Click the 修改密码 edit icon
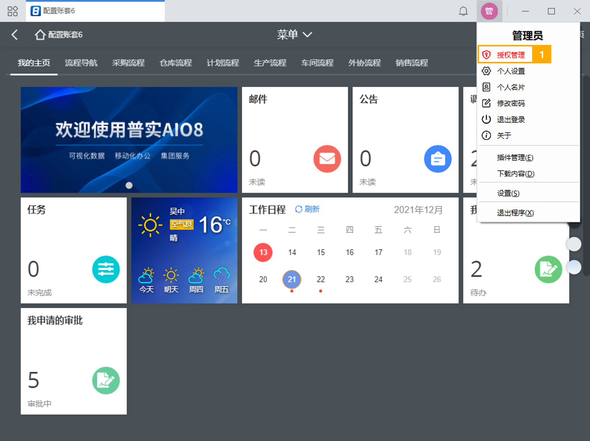Image resolution: width=590 pixels, height=441 pixels. click(x=486, y=103)
